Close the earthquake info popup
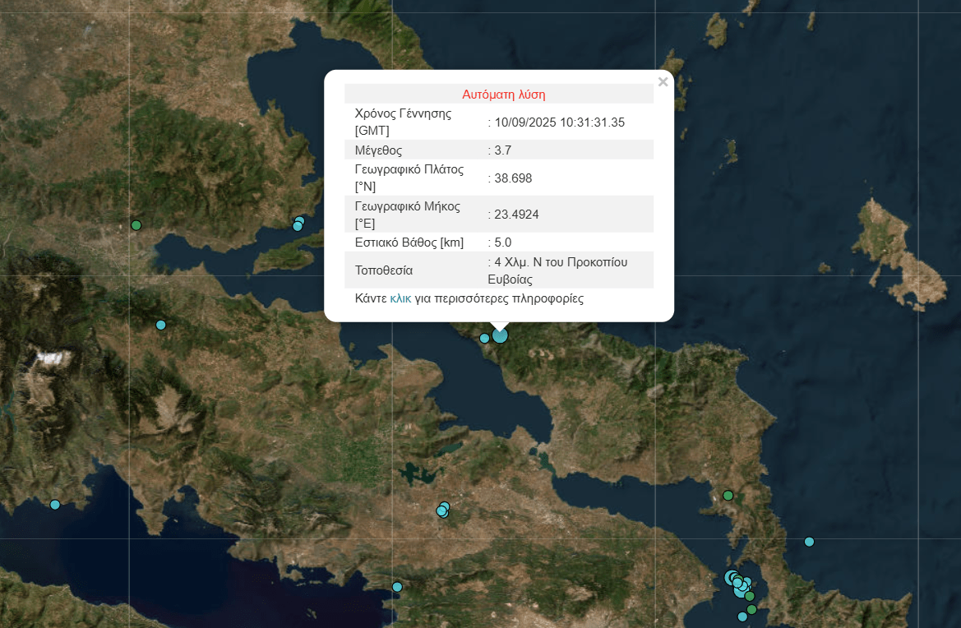The height and width of the screenshot is (628, 961). point(663,81)
